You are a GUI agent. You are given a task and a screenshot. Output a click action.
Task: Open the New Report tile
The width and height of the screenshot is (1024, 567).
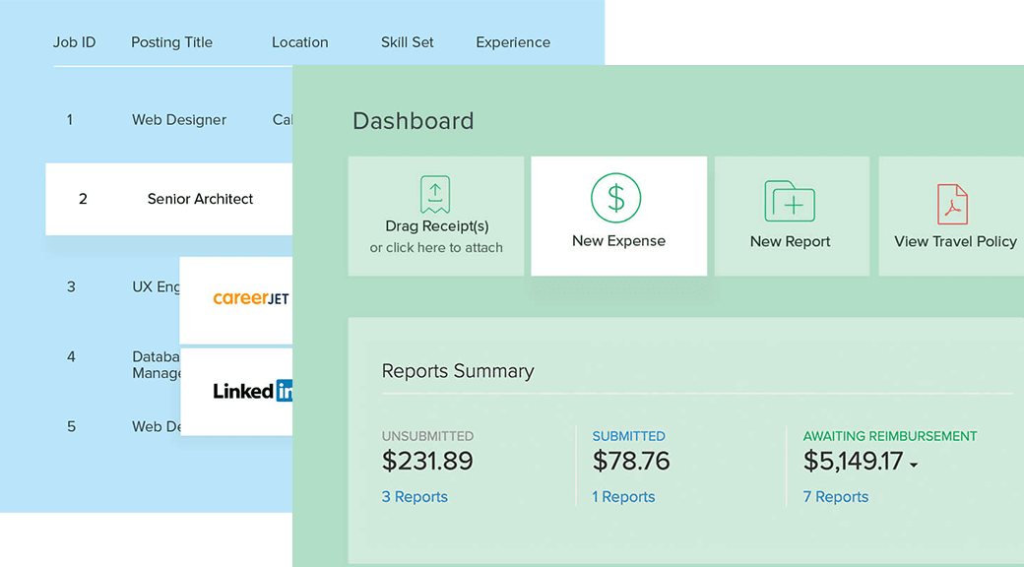(792, 216)
